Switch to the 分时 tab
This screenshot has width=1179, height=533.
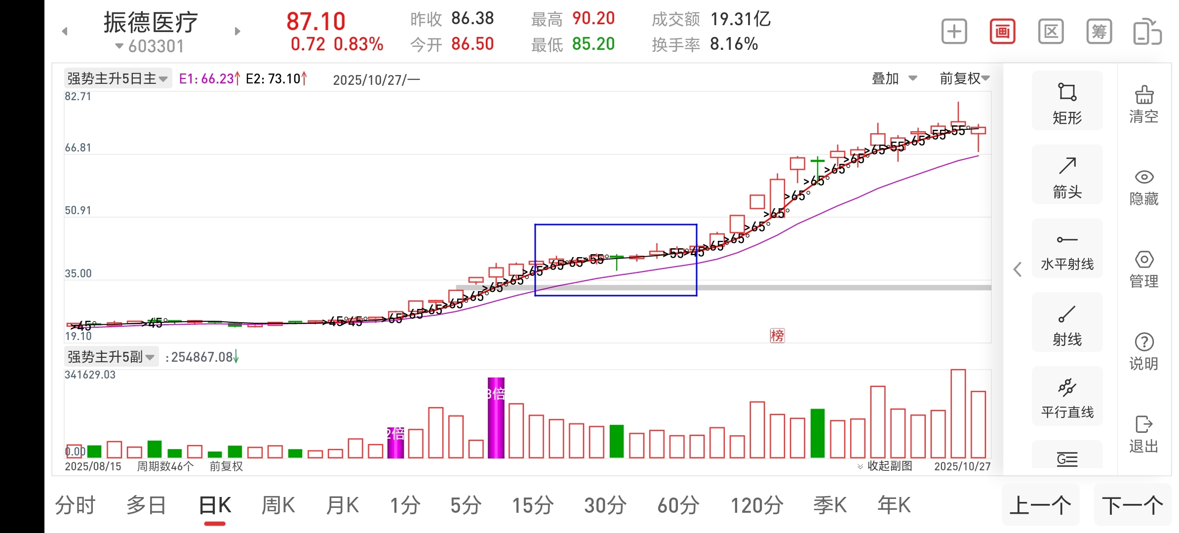[75, 505]
